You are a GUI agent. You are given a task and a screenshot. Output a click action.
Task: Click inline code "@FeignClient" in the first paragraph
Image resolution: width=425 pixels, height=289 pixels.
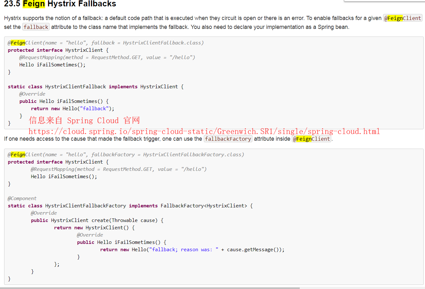(x=403, y=18)
